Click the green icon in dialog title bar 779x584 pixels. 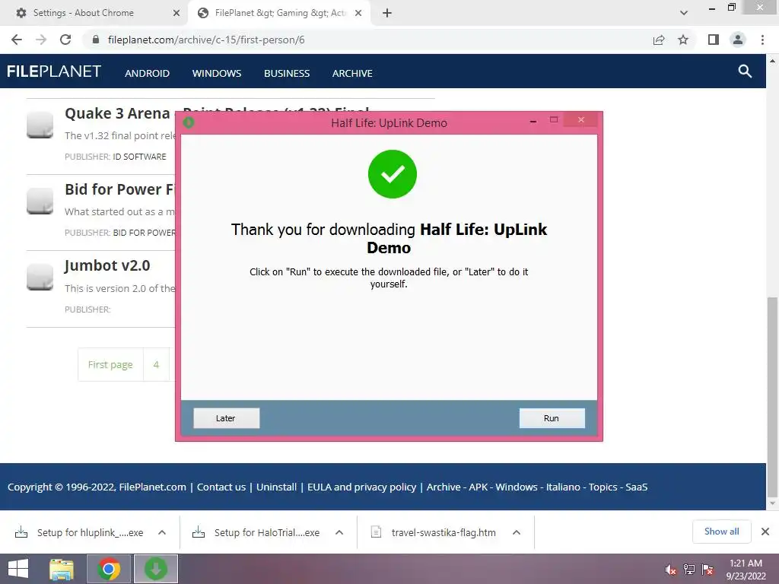189,122
